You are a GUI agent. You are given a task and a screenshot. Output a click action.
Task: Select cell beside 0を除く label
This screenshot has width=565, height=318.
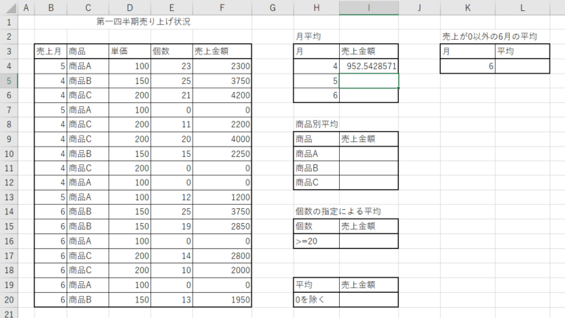pos(369,300)
